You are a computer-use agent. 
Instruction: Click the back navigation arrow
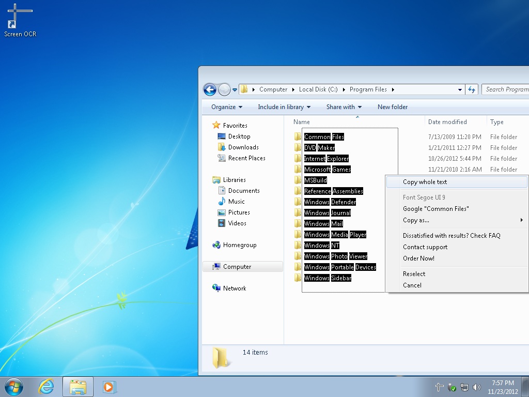point(210,89)
